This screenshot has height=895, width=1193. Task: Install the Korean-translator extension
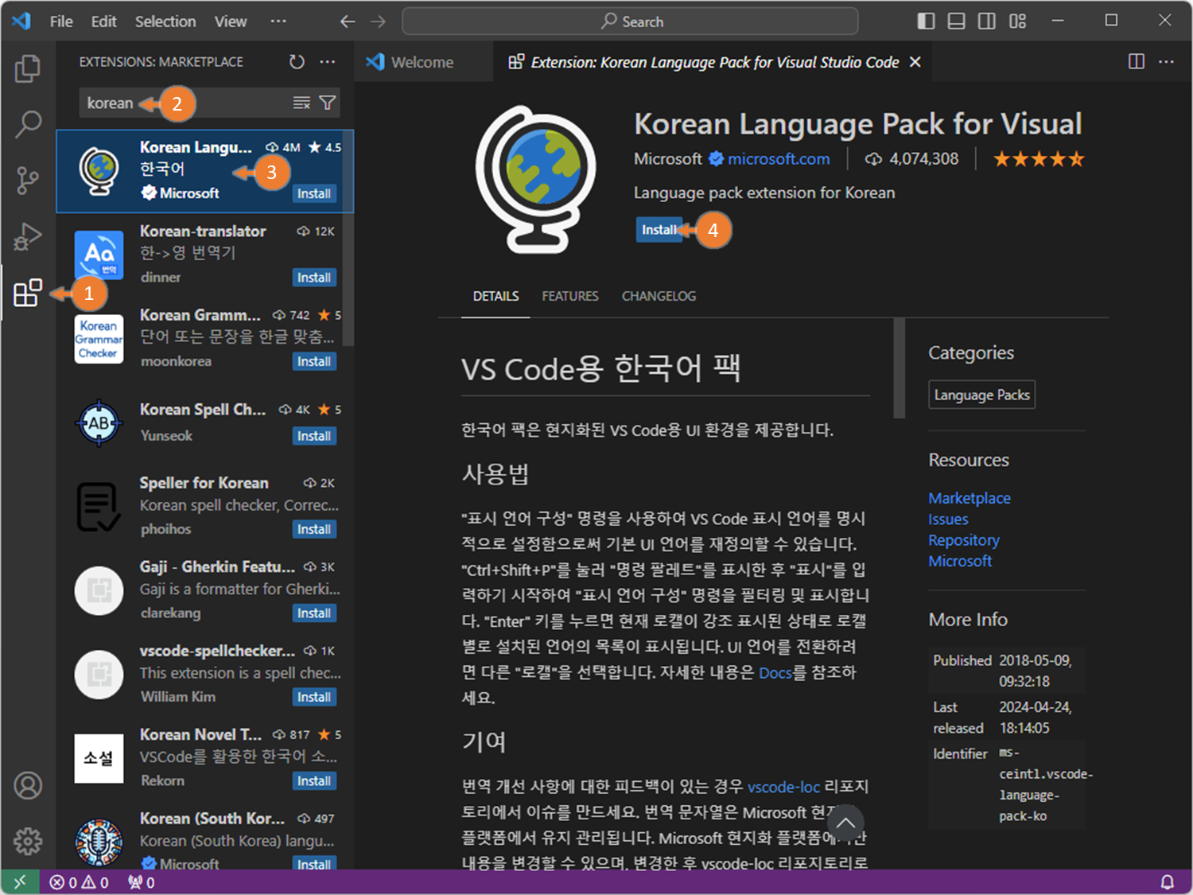pos(314,278)
